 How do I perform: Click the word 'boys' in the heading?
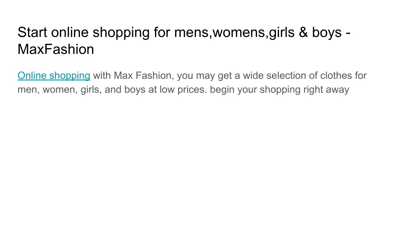pyautogui.click(x=327, y=33)
